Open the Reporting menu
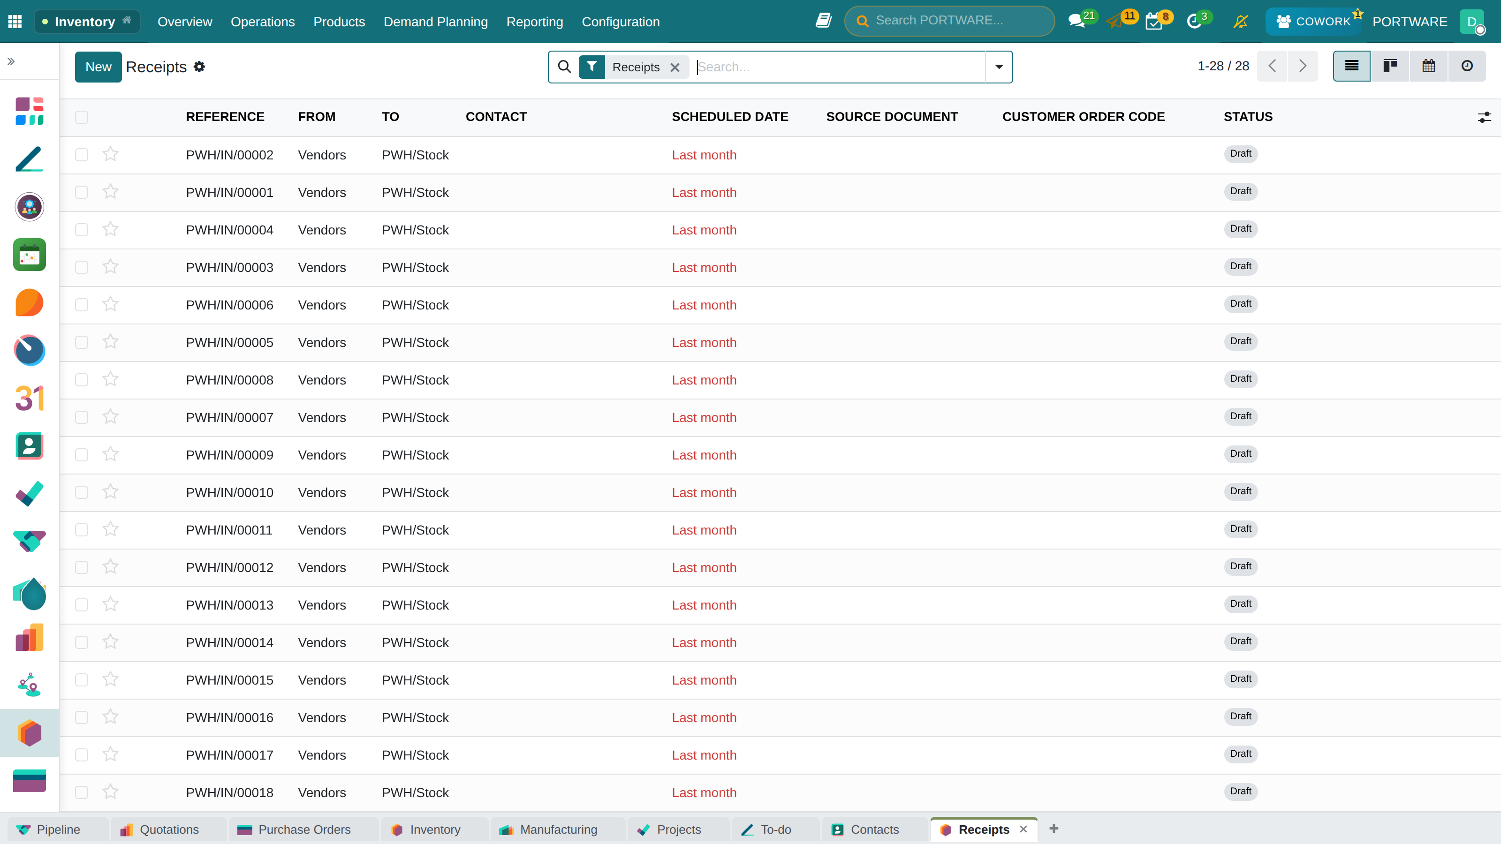 [535, 22]
